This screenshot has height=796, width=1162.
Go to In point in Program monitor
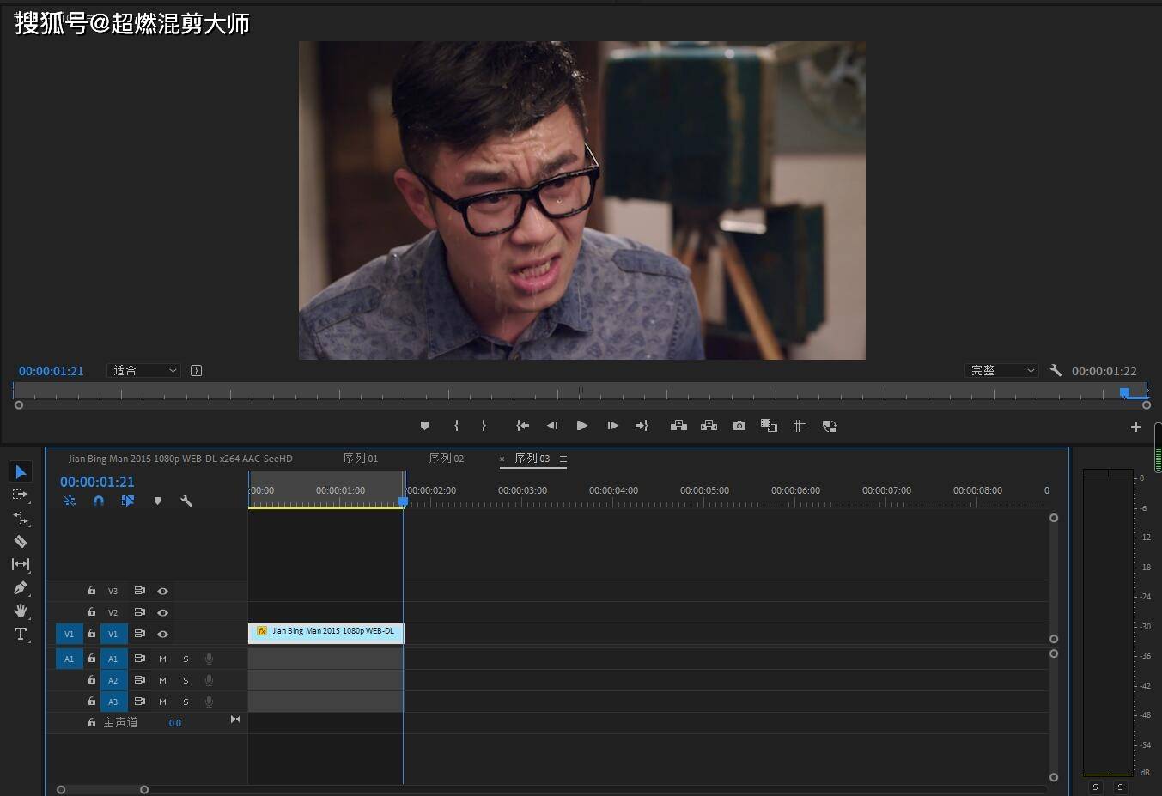tap(522, 426)
